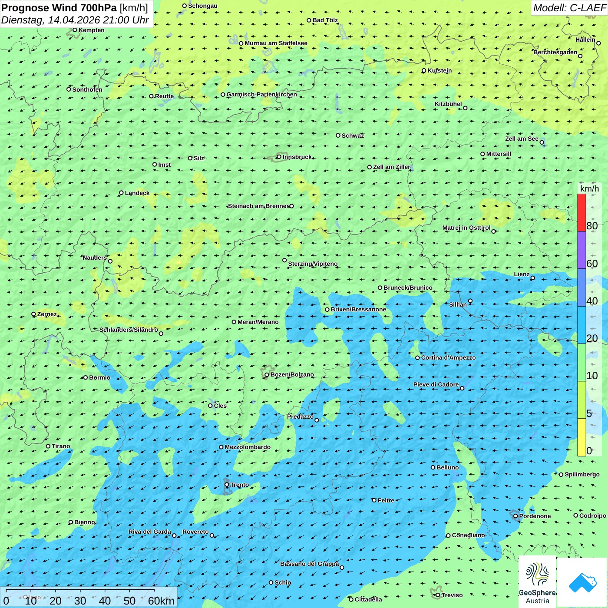Click the 'Sonthofen' label

tap(87, 89)
